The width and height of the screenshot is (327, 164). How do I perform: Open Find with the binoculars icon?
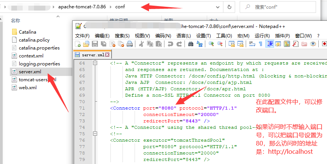pyautogui.click(x=191, y=44)
